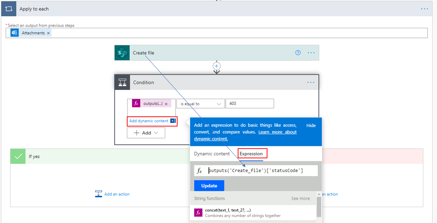Image resolution: width=437 pixels, height=223 pixels.
Task: Click the Add an action icon in If yes
Action: tap(99, 194)
